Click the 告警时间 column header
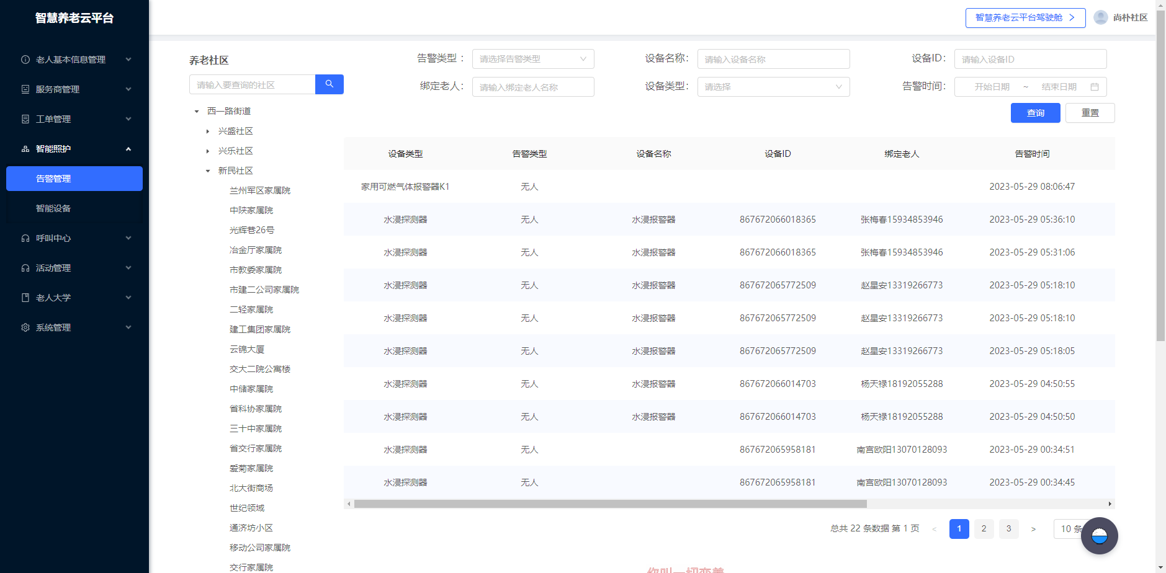1166x573 pixels. [1032, 154]
